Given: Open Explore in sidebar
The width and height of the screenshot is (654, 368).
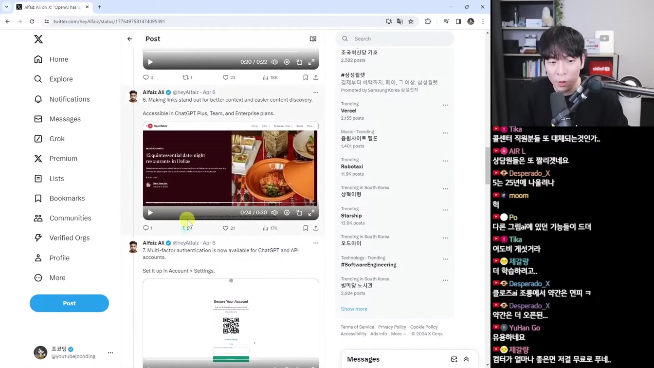Looking at the screenshot, I should point(54,79).
